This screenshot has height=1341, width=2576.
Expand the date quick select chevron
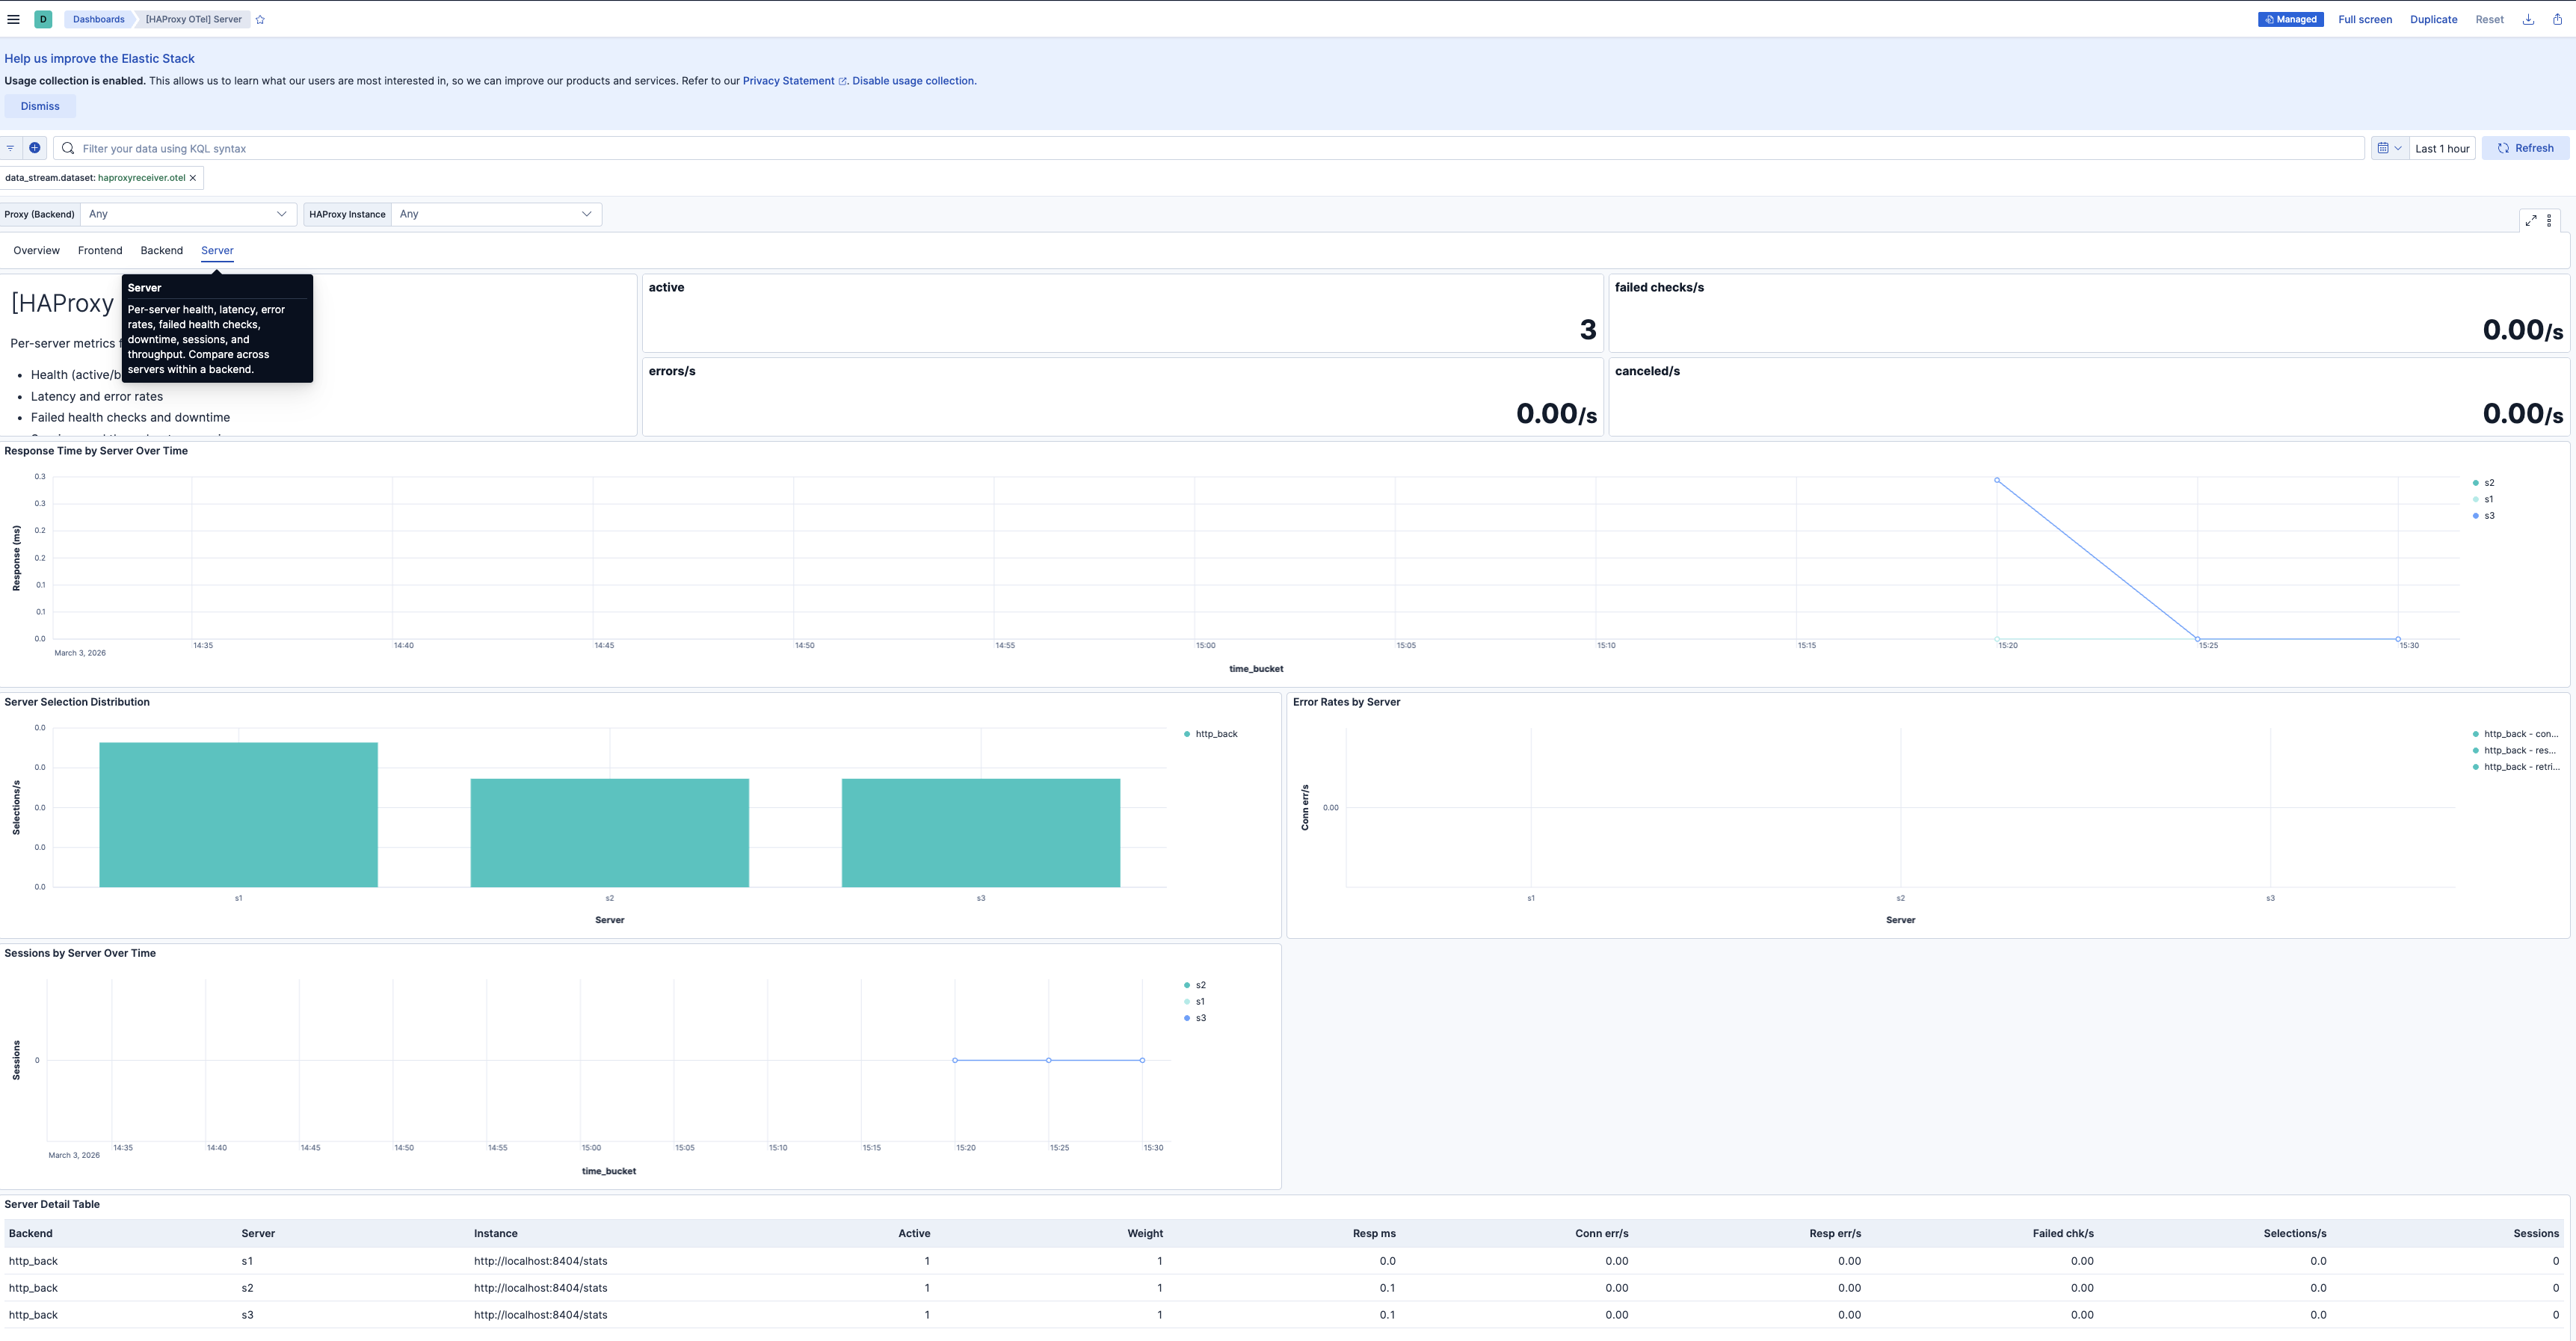pyautogui.click(x=2399, y=148)
